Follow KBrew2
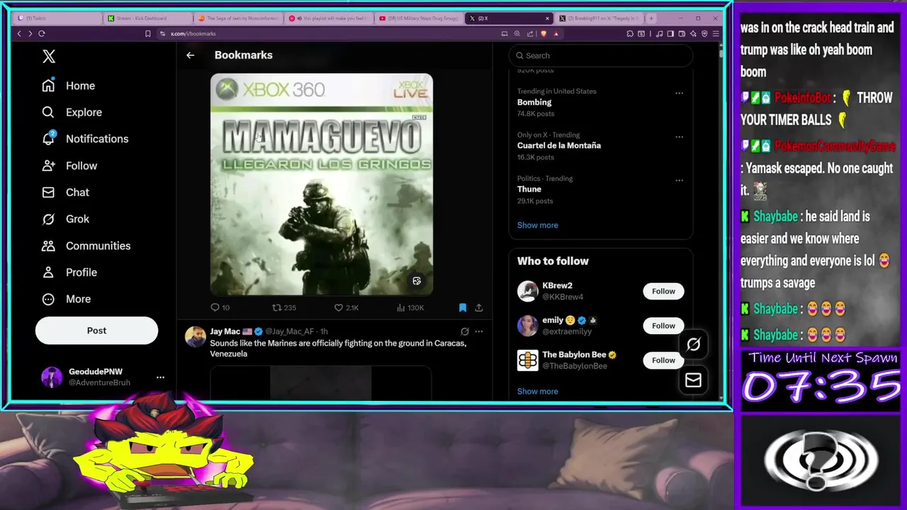 tap(663, 291)
